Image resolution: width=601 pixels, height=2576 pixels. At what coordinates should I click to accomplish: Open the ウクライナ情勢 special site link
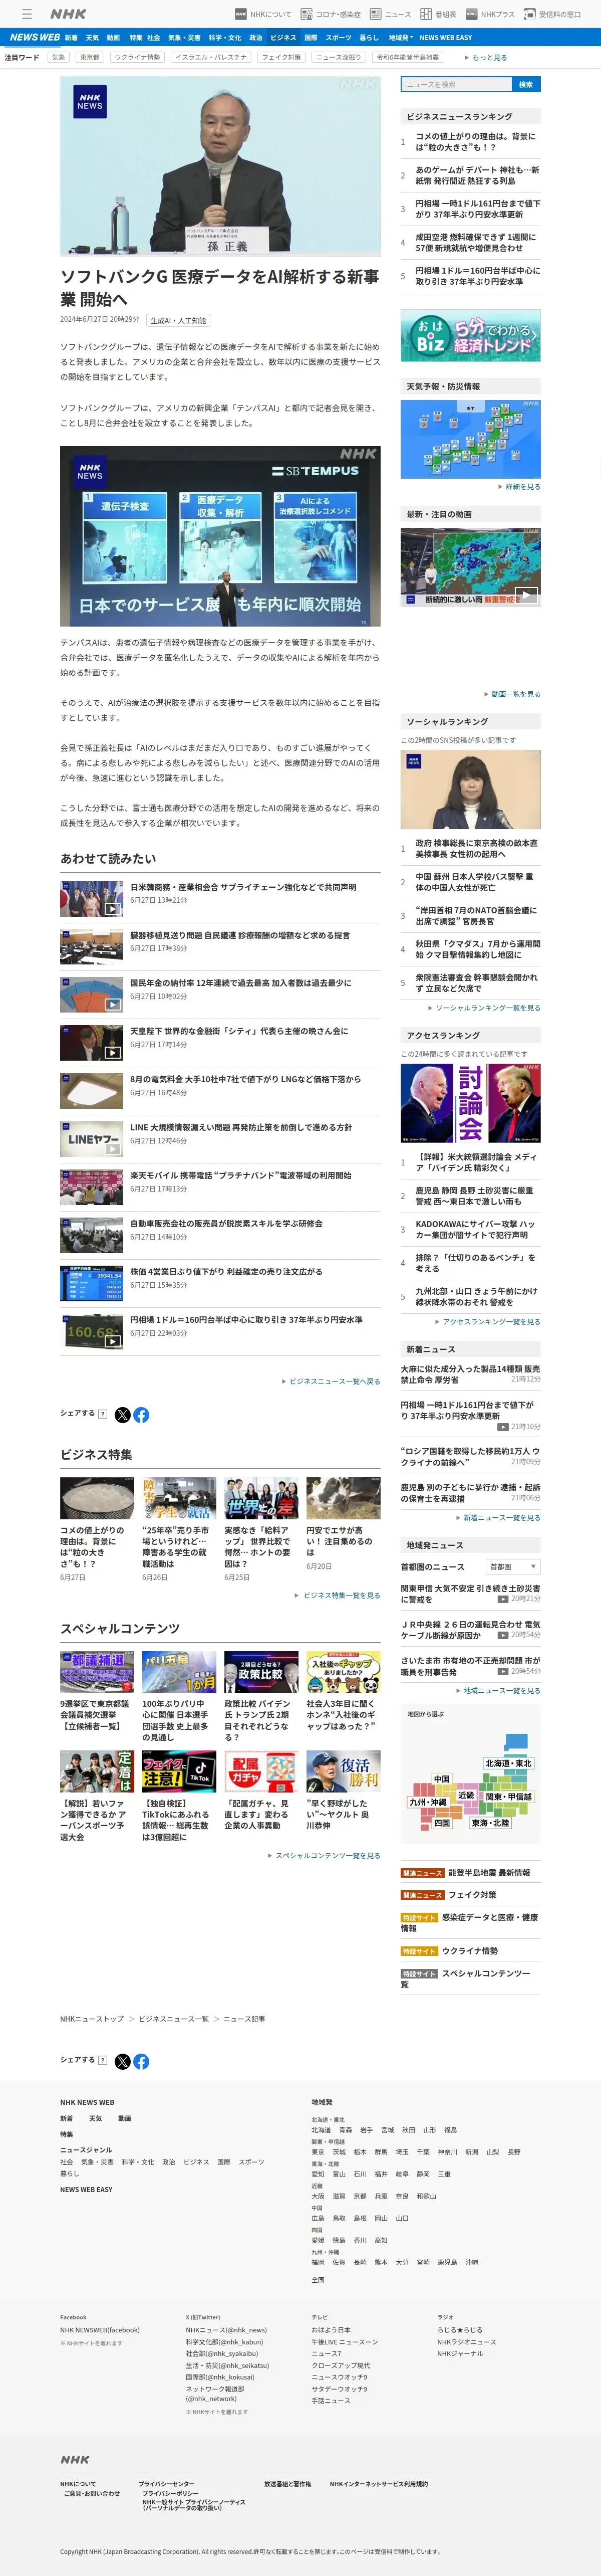pyautogui.click(x=469, y=1950)
